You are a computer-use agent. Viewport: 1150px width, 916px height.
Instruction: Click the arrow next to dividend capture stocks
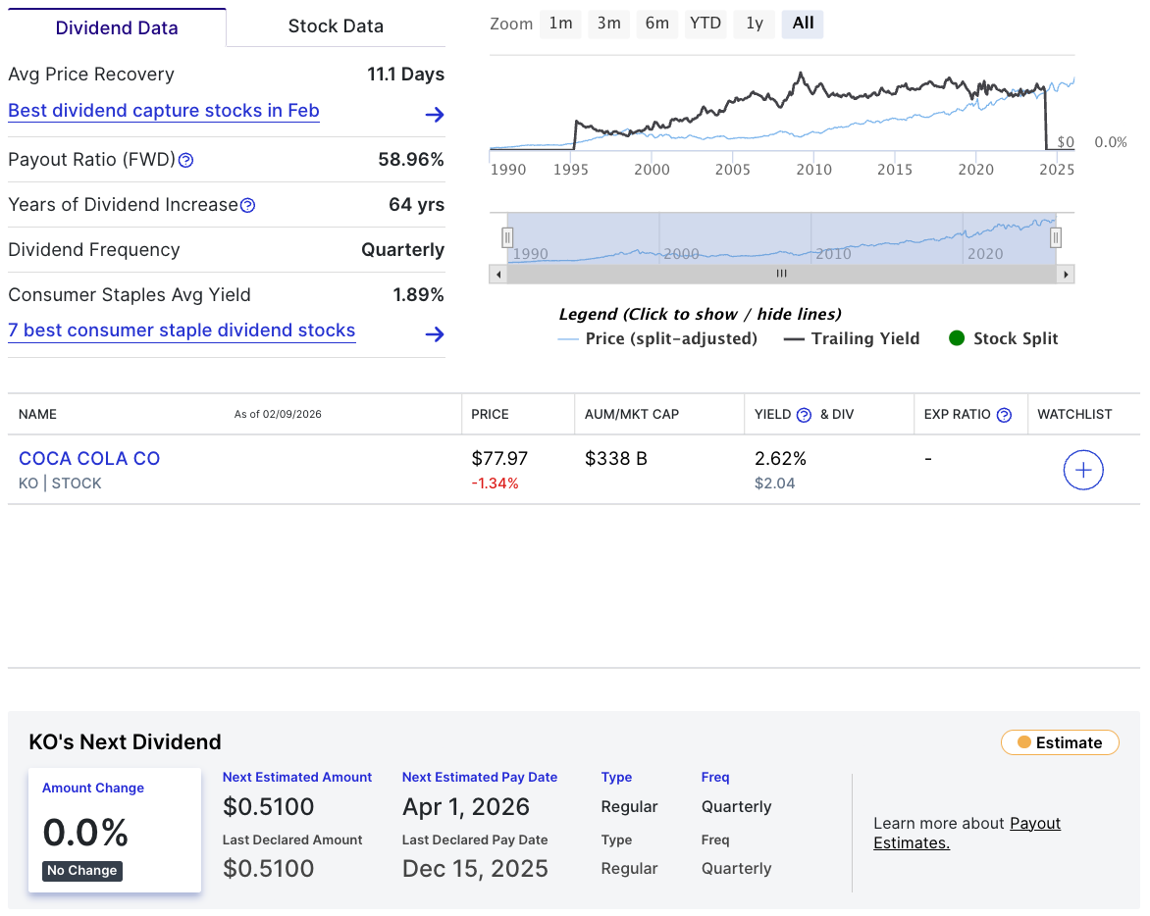click(434, 115)
